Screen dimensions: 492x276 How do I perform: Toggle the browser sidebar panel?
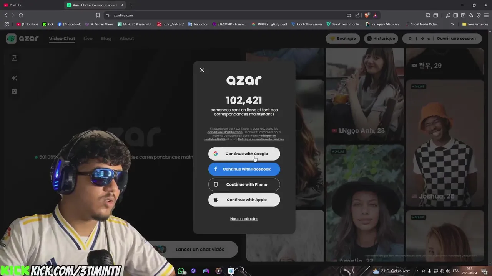(x=455, y=15)
